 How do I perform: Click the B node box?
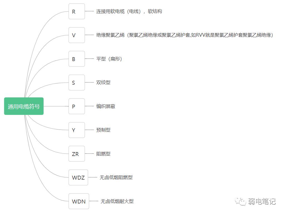pos(77,59)
